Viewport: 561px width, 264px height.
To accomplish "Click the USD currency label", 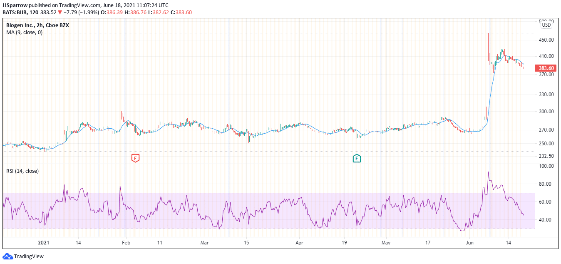I will (546, 25).
